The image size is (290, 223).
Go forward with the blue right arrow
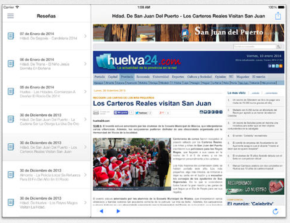click(118, 211)
